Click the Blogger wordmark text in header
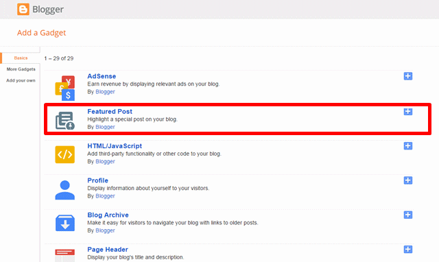 point(48,10)
